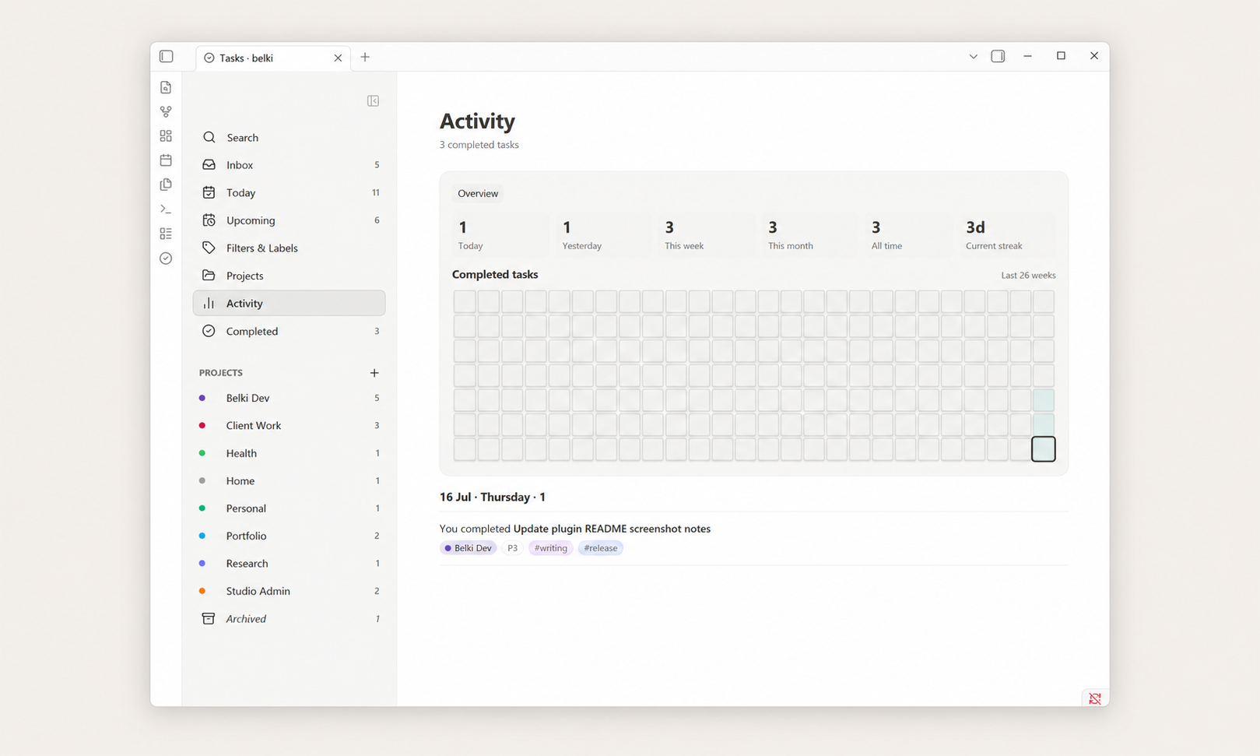Select the Activity view

(x=289, y=303)
